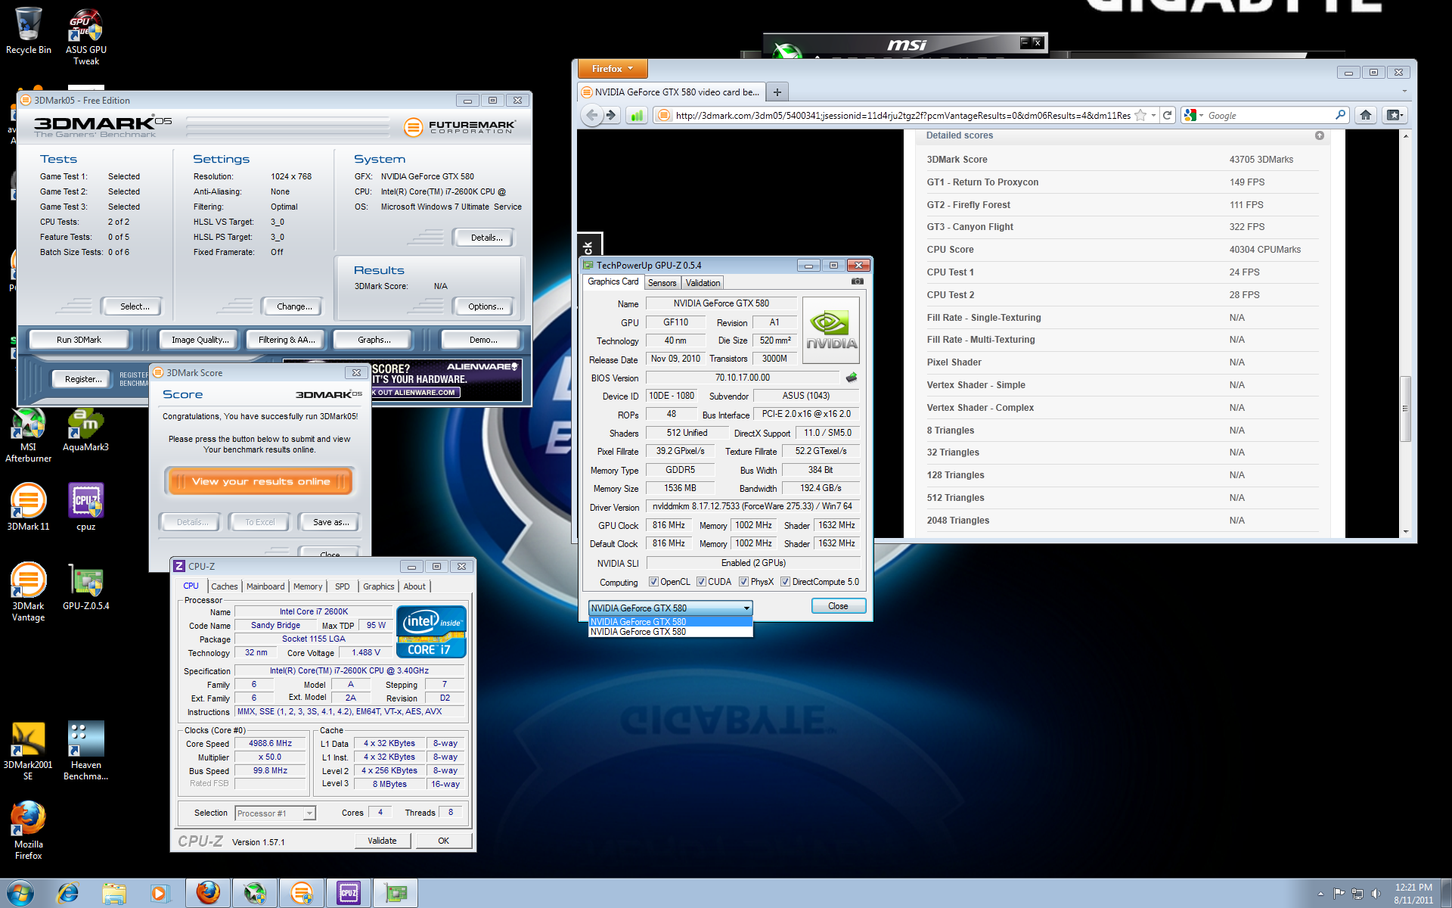The image size is (1452, 908).
Task: Open Caches tab in CPU-Z
Action: [224, 586]
